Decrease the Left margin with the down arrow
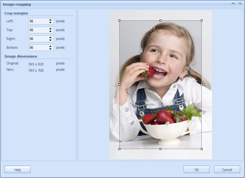245x178 pixels. click(50, 23)
